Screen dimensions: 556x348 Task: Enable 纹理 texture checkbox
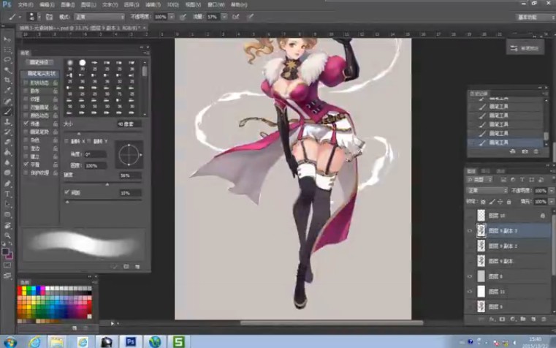26,99
